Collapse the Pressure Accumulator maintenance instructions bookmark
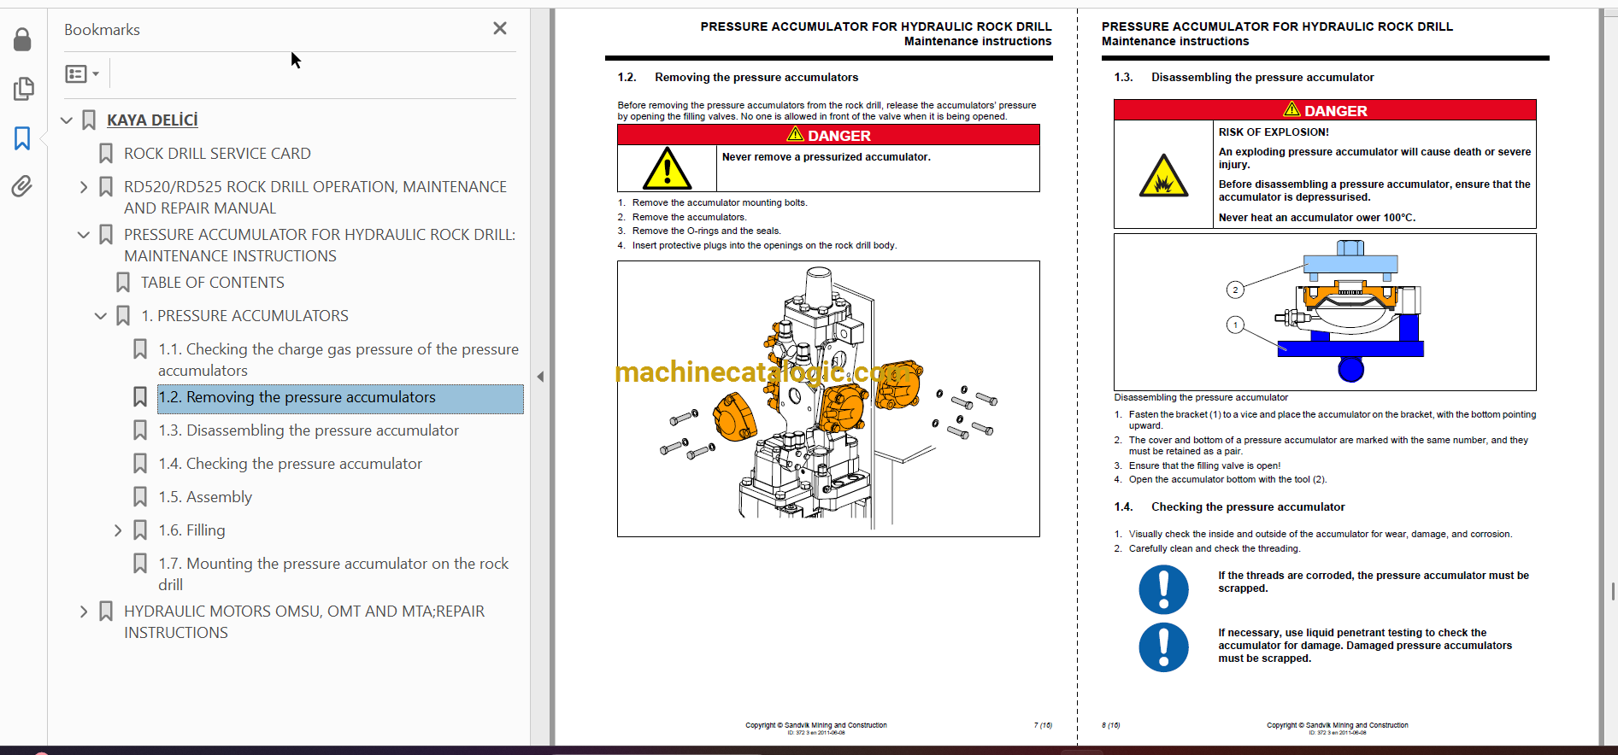The image size is (1618, 755). pyautogui.click(x=84, y=235)
